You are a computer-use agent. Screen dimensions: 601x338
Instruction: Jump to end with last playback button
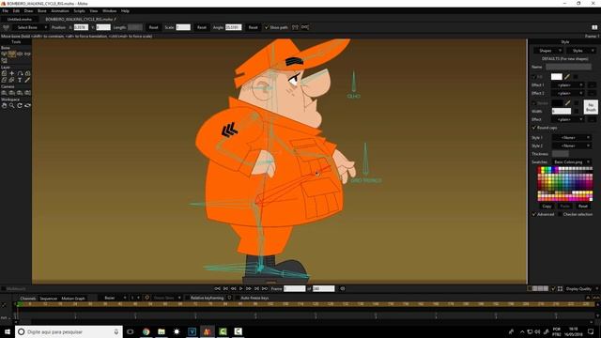[265, 288]
